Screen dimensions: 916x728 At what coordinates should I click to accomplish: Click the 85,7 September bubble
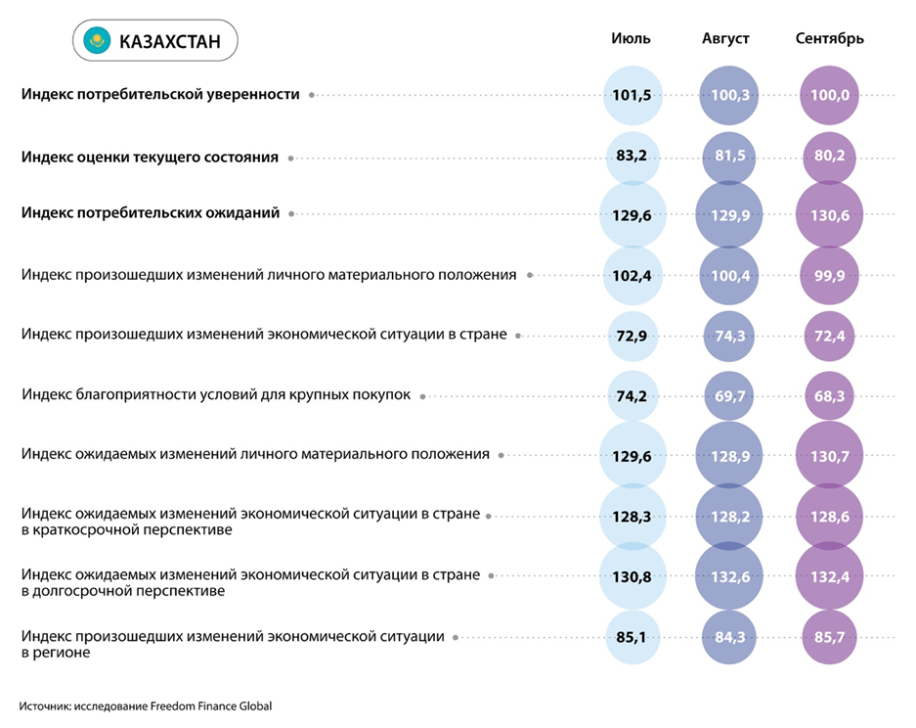pos(829,639)
